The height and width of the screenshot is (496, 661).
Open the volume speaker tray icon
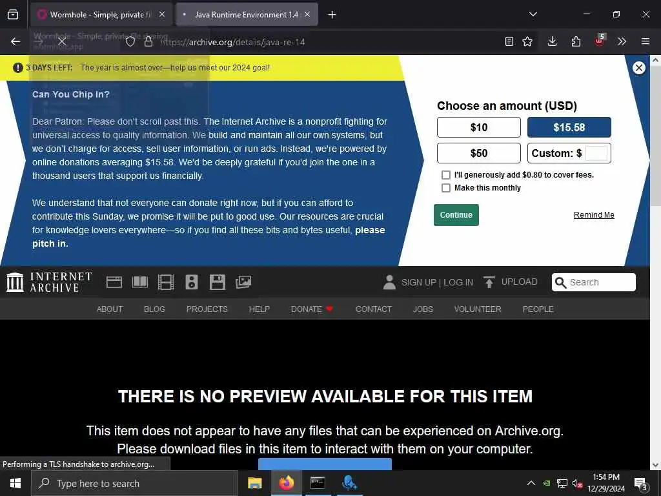point(577,483)
